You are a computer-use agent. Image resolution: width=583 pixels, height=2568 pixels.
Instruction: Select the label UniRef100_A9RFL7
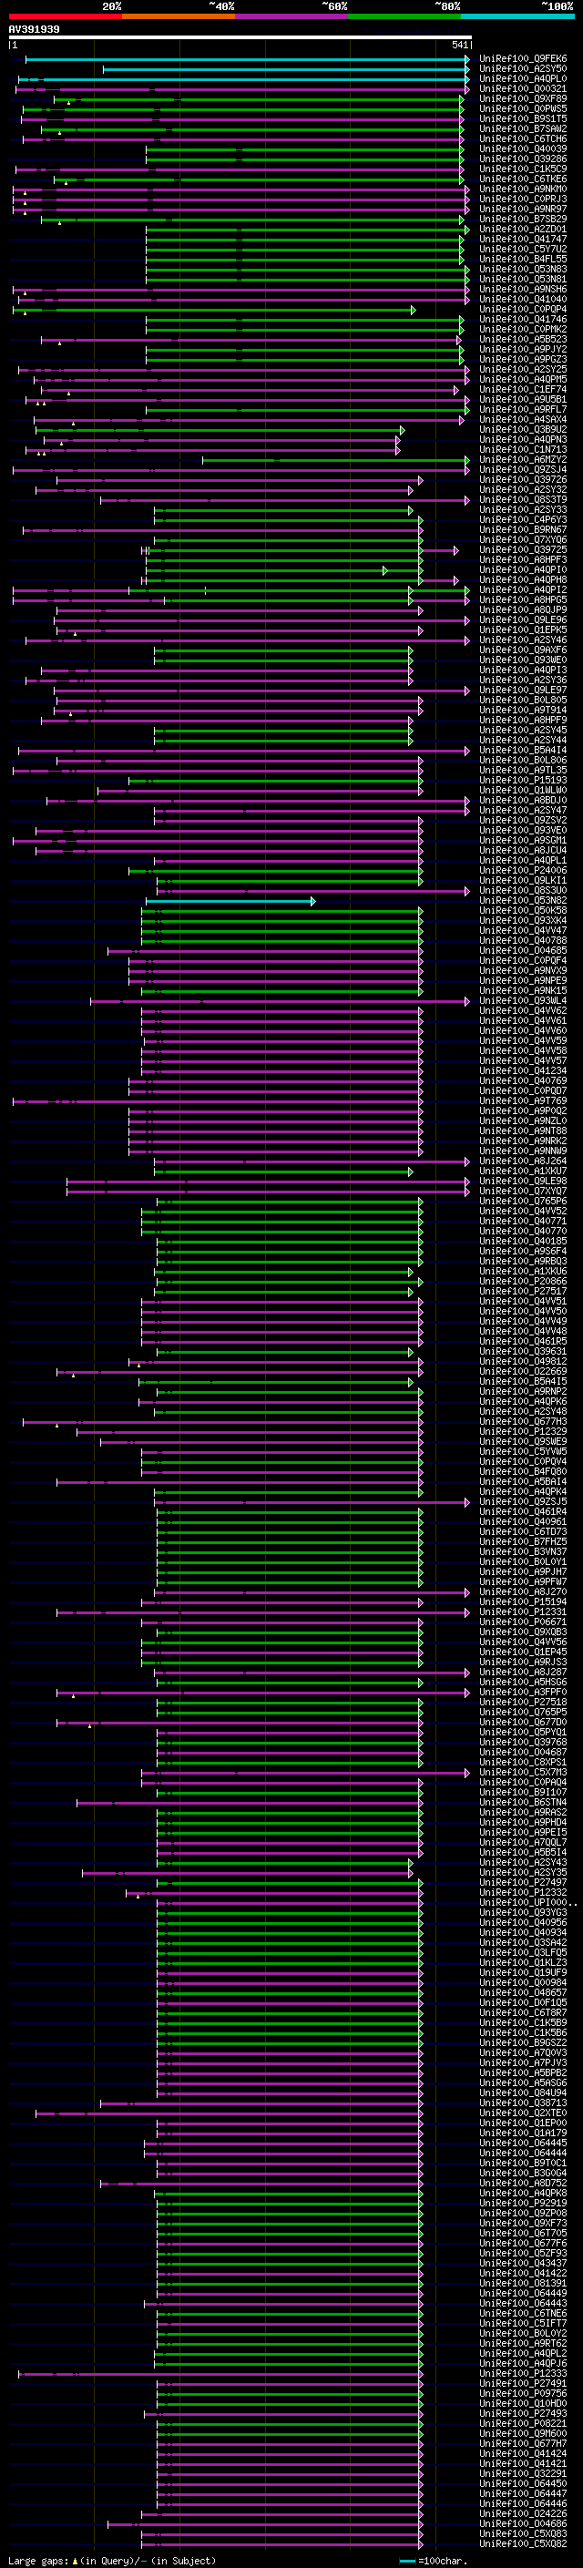click(523, 410)
